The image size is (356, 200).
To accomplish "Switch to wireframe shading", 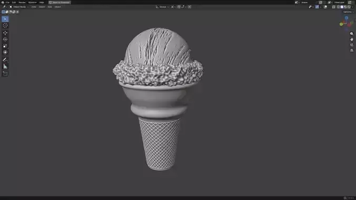I will 338,7.
